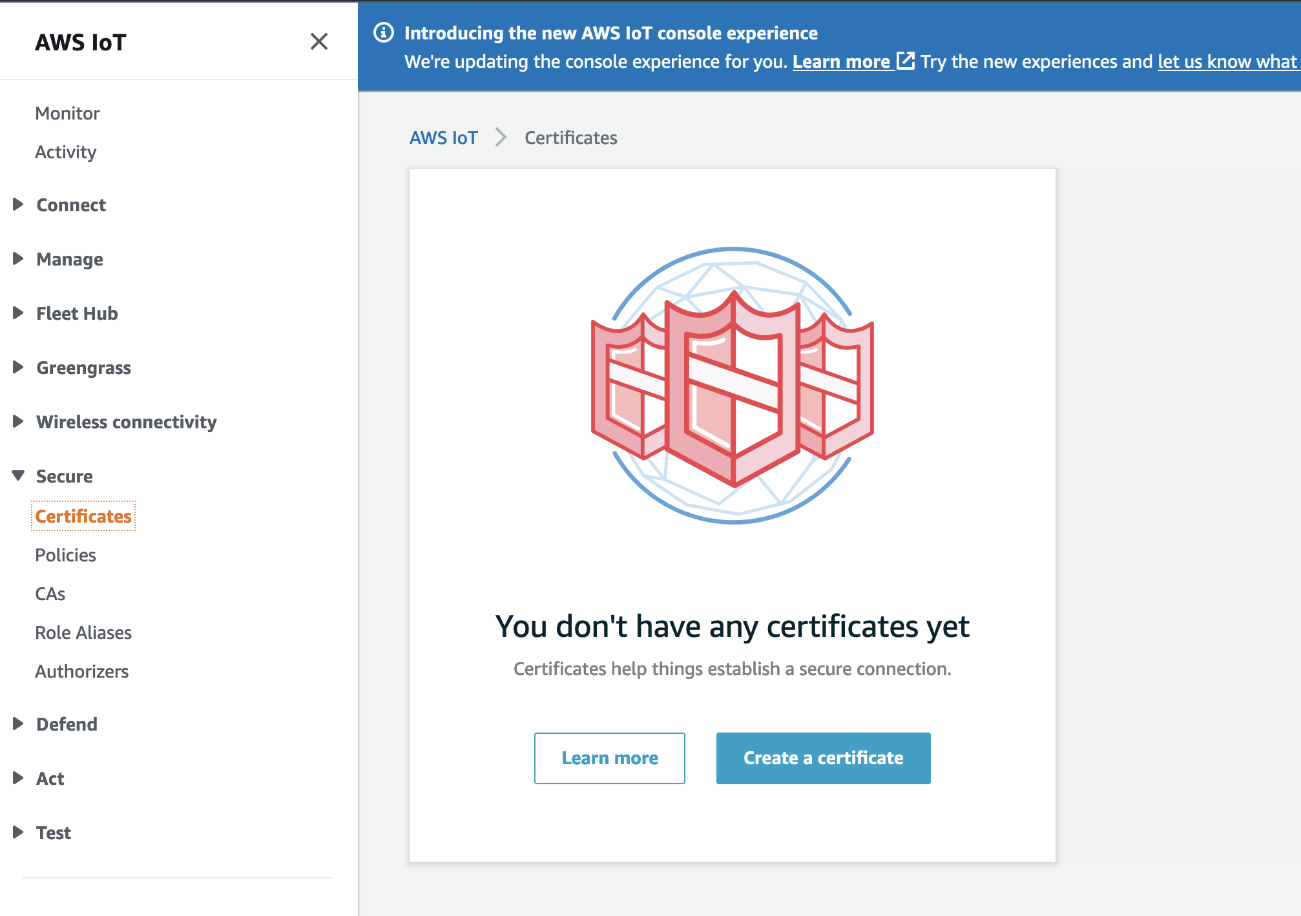Image resolution: width=1301 pixels, height=916 pixels.
Task: Click the external link icon beside Learn more
Action: tap(906, 61)
